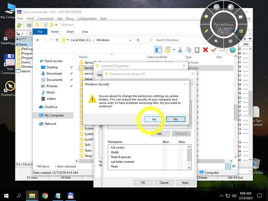268x201 pixels.
Task: Click Cancel in Permissions for System32
Action: click(164, 182)
